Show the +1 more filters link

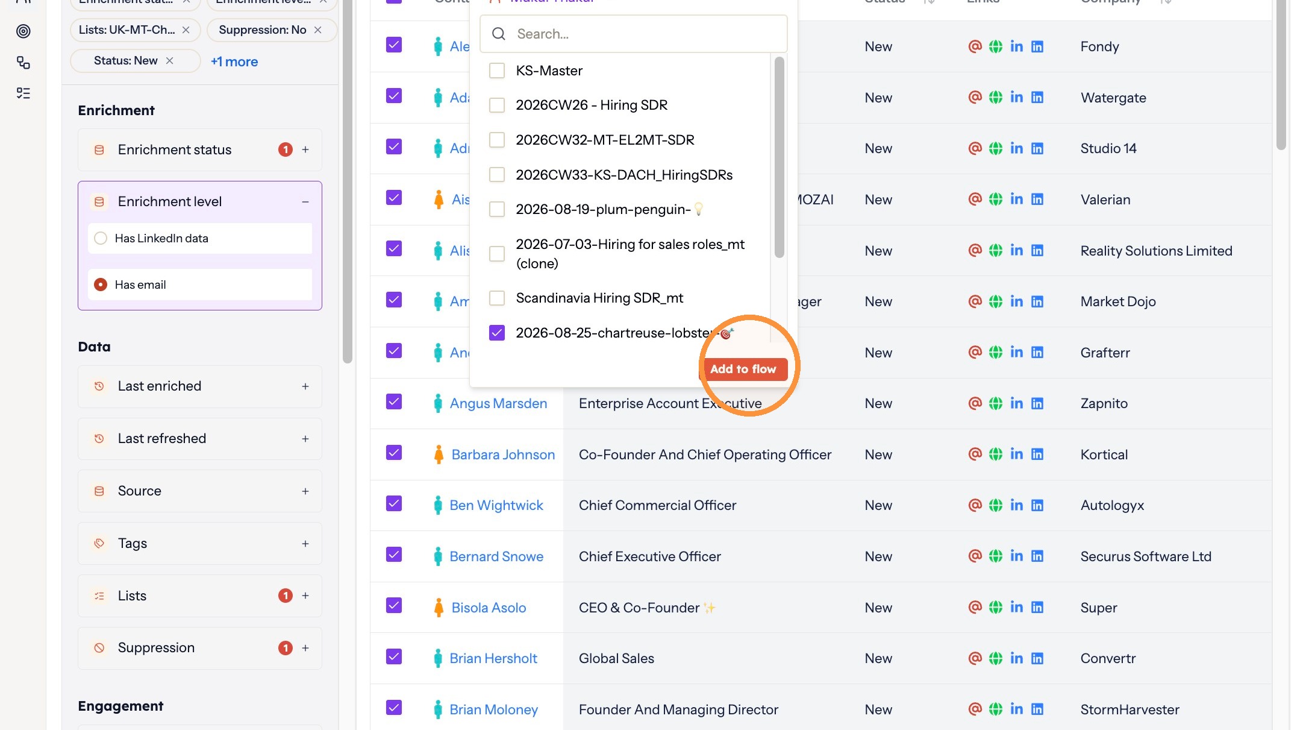coord(234,61)
